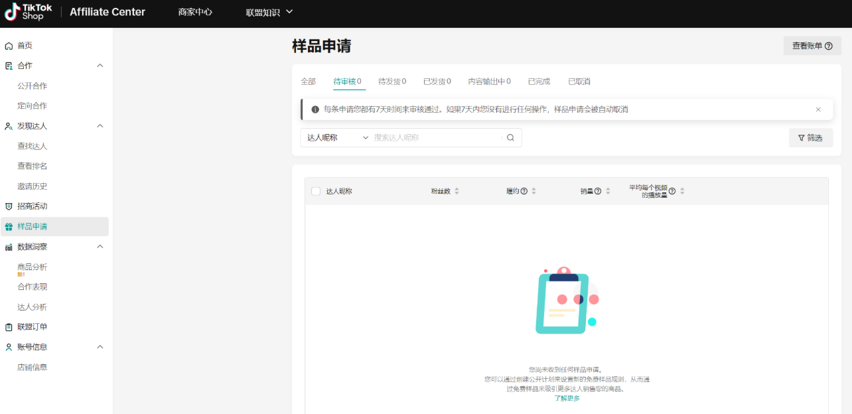Screen dimensions: 852x414
Task: Open the 商家中心 menu item
Action: point(195,11)
